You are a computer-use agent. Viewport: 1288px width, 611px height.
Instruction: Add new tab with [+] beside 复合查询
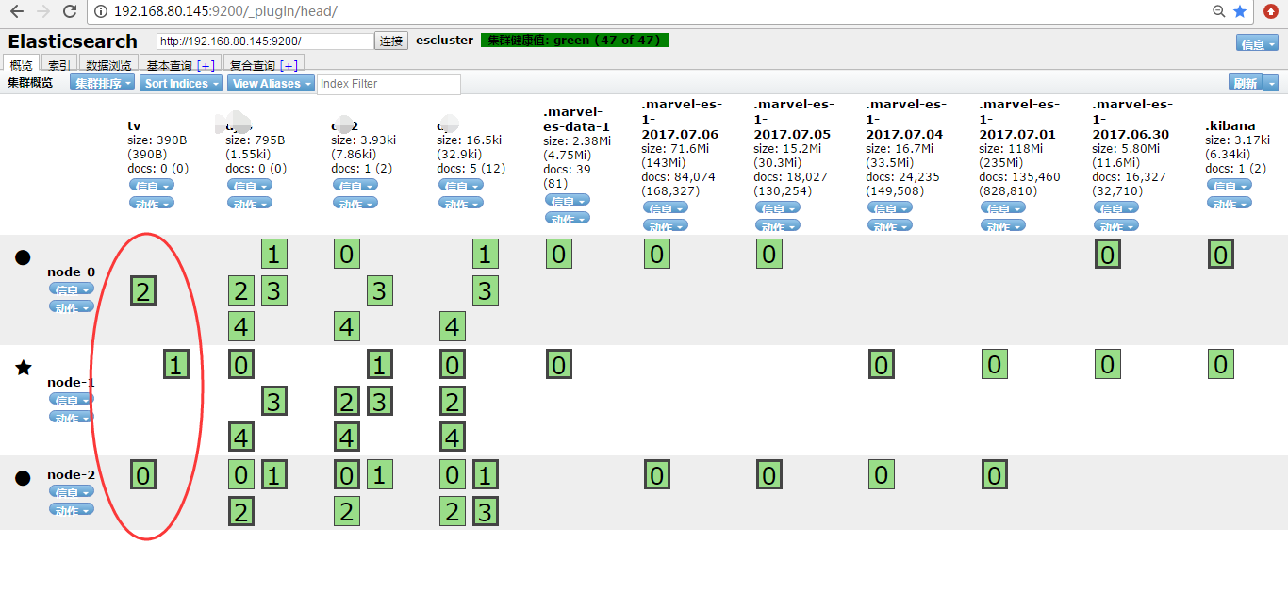pos(289,66)
